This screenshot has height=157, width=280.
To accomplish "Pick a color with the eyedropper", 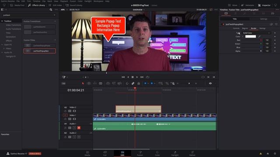I will (x=259, y=37).
